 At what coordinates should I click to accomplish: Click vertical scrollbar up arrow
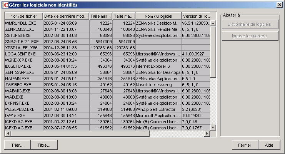pyautogui.click(x=213, y=23)
